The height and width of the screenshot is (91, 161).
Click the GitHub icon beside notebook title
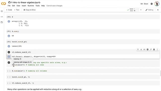click(x=9, y=3)
